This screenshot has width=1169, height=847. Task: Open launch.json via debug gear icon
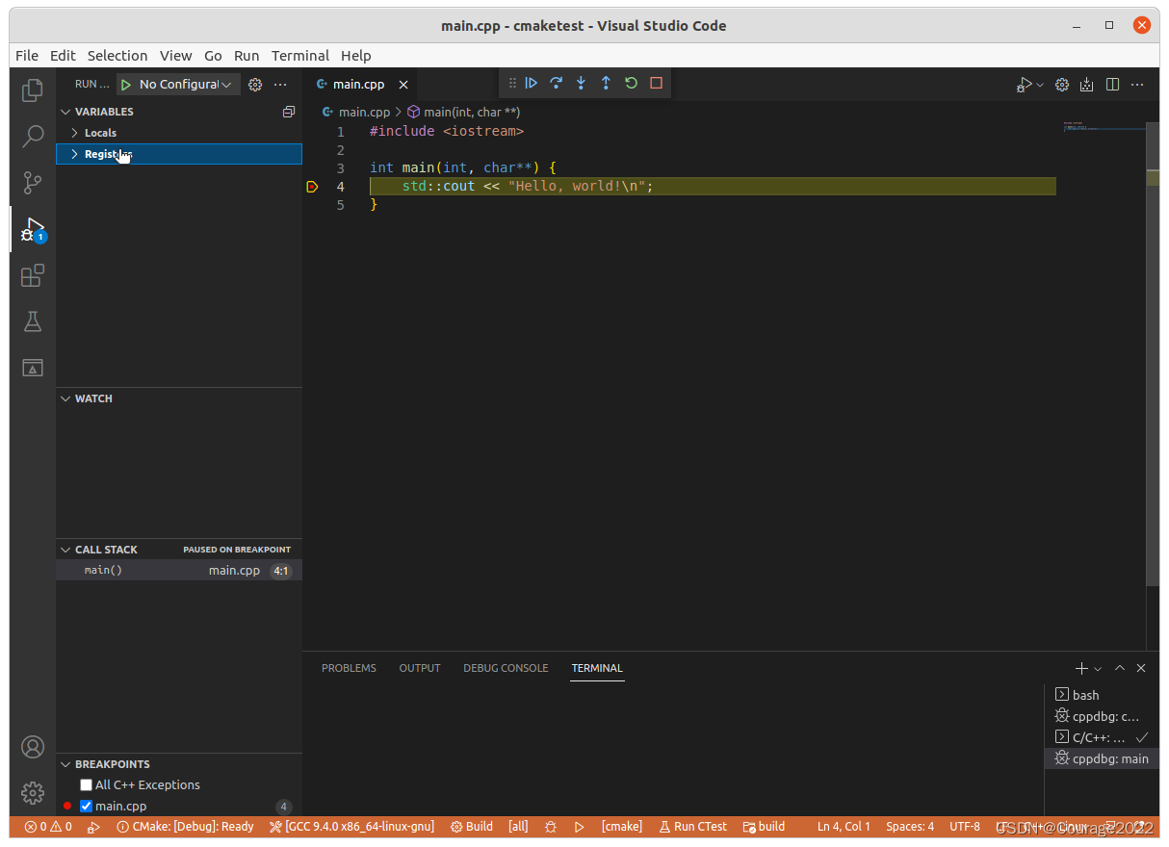[x=255, y=85]
